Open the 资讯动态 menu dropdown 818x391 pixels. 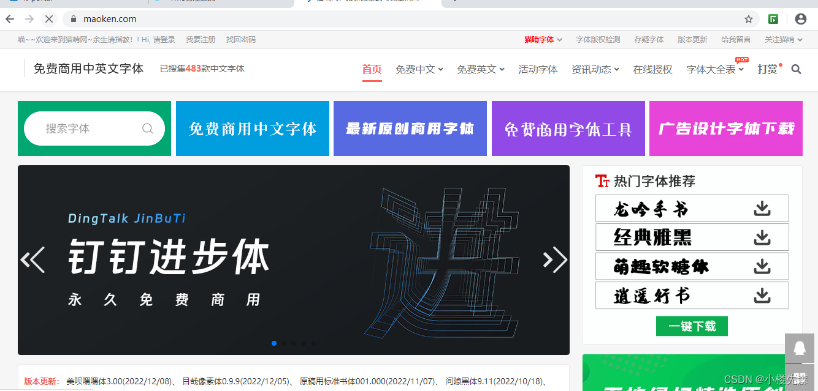[x=595, y=70]
